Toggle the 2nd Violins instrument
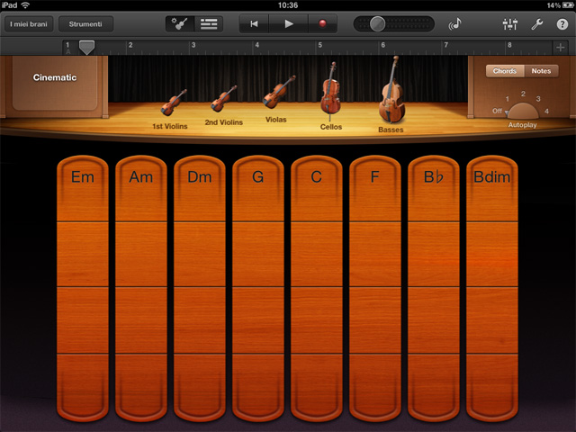The image size is (576, 432). tap(223, 106)
